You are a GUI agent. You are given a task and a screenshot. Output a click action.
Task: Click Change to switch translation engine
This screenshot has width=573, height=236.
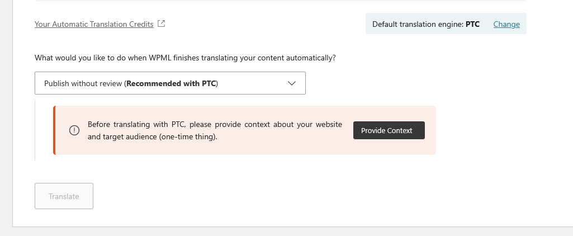506,24
